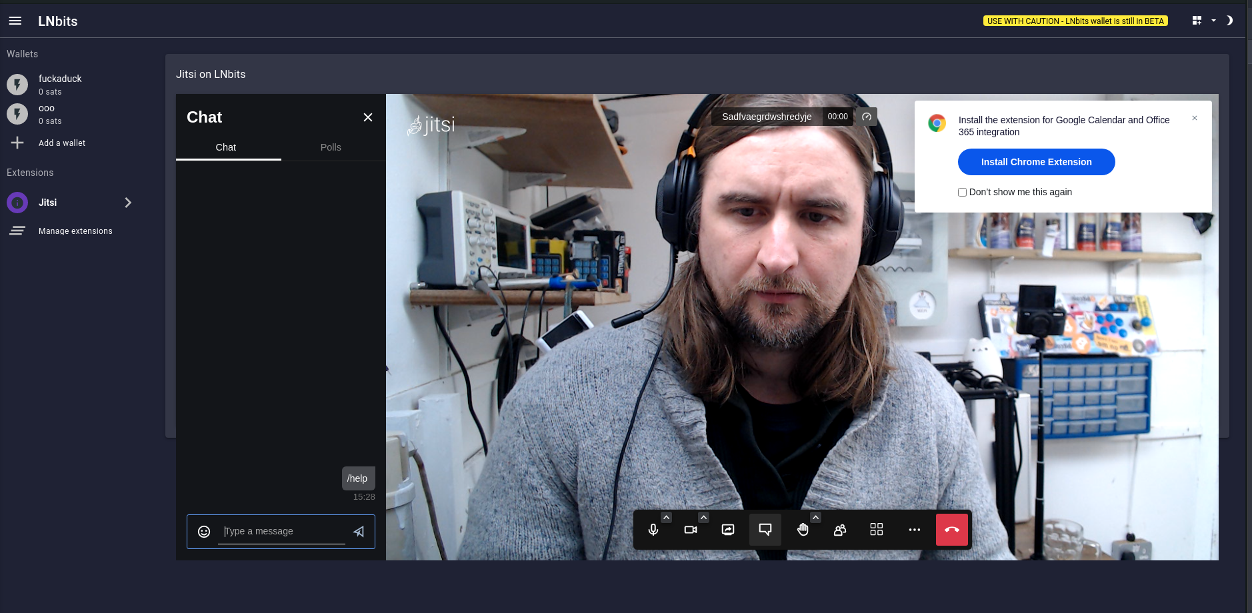Toggle dark mode moon icon
This screenshot has height=613, width=1252.
[x=1229, y=21]
